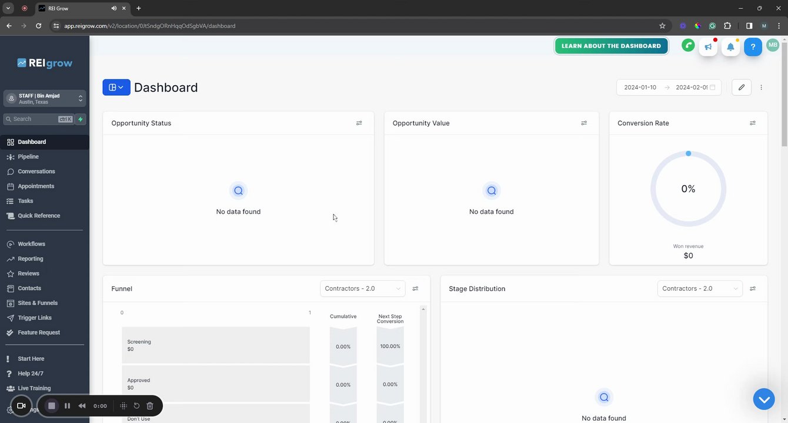
Task: Click the green lightning quick actions icon
Action: point(81,119)
